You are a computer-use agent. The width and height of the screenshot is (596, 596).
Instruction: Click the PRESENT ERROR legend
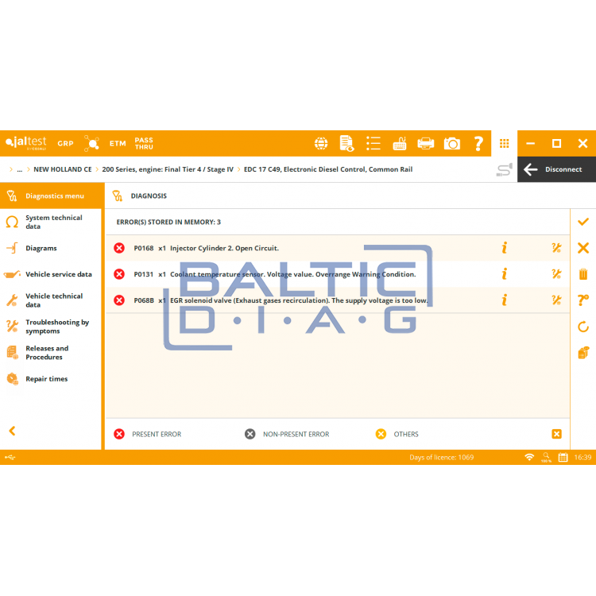click(148, 434)
